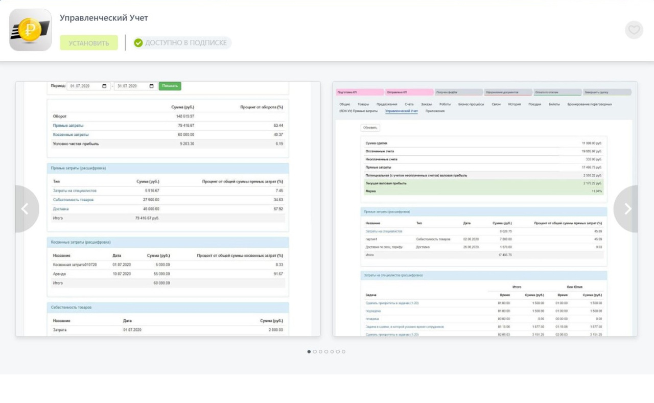Viewport: 654px width, 403px height.
Task: Click the green checkmark subscription icon
Action: pos(138,43)
